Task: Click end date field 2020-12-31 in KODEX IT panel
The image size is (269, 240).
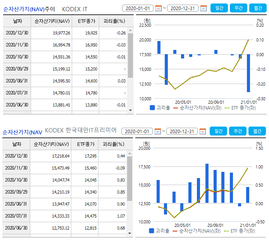Action: [x=183, y=8]
